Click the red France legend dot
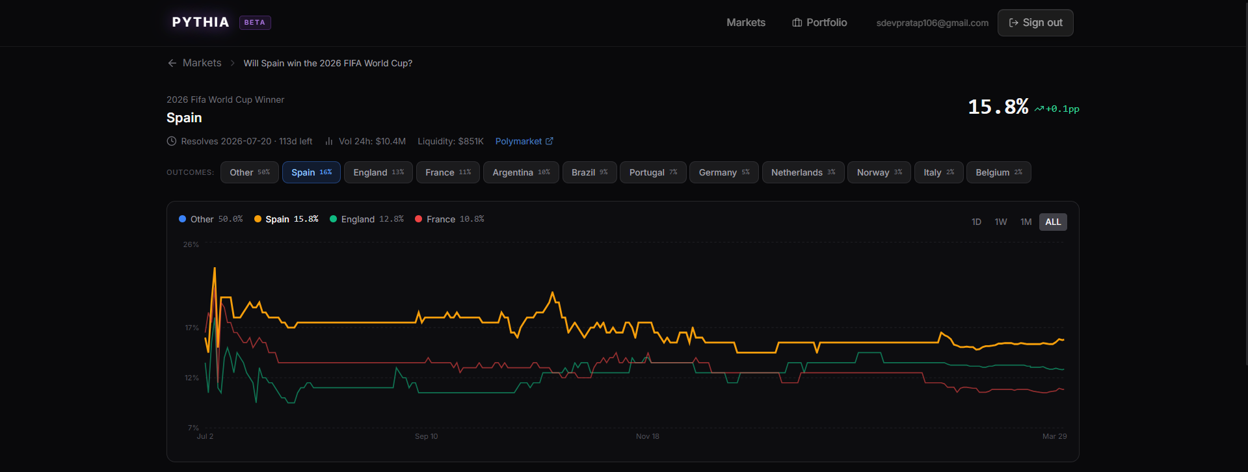This screenshot has width=1248, height=472. pyautogui.click(x=419, y=219)
